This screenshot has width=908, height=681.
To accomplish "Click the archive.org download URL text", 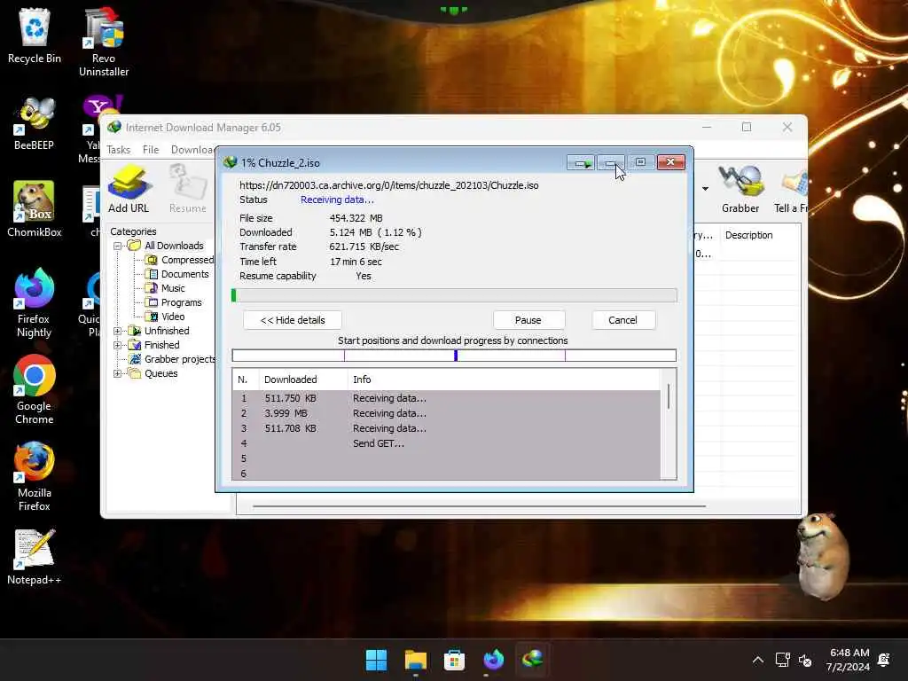I will tap(389, 185).
